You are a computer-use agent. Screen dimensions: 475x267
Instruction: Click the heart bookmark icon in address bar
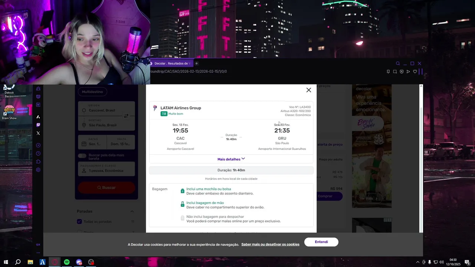pos(415,72)
